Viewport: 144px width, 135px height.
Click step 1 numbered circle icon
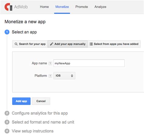(x=7, y=32)
